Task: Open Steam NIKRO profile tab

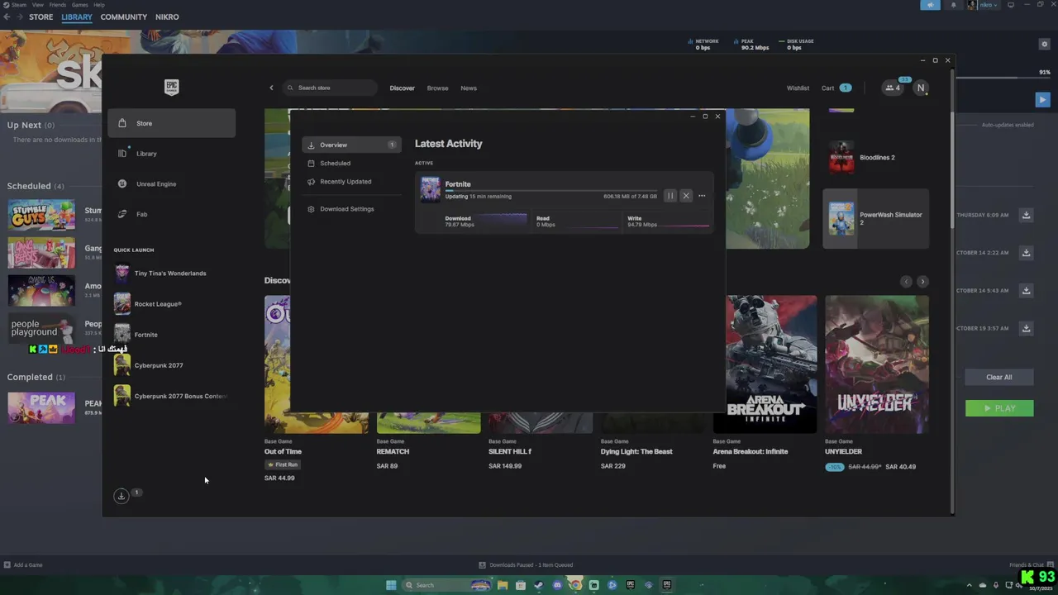Action: tap(167, 17)
